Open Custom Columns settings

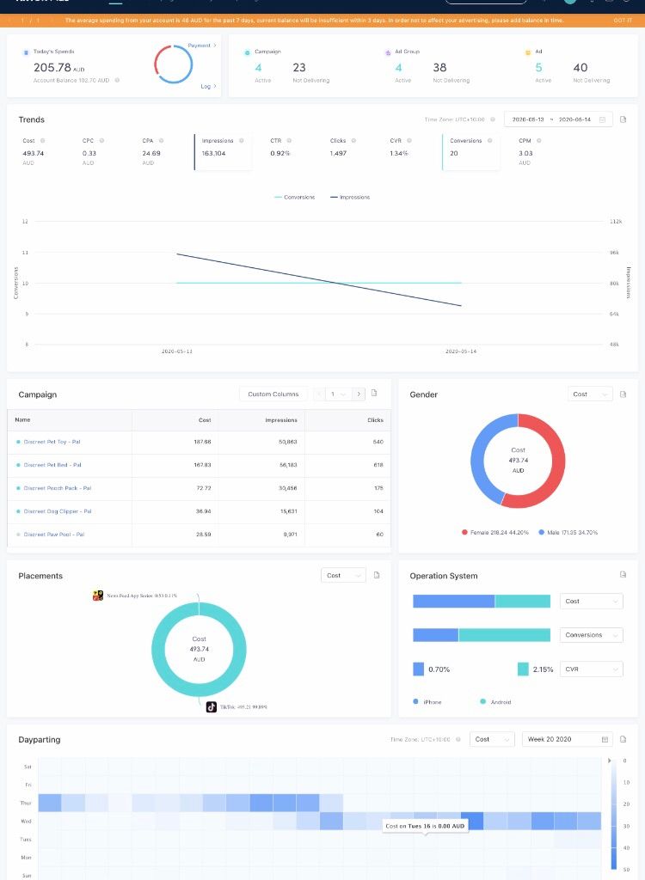coord(273,394)
